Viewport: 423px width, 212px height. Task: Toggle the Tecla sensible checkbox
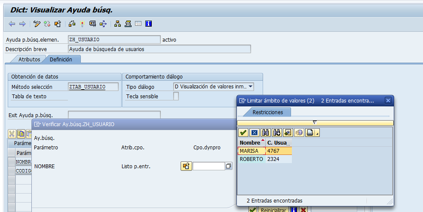[x=176, y=97]
